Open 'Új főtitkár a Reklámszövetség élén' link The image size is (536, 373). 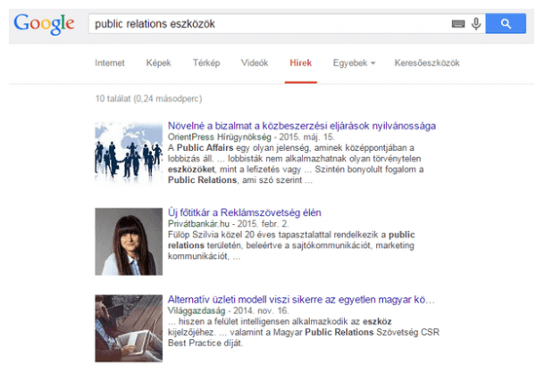pyautogui.click(x=245, y=212)
